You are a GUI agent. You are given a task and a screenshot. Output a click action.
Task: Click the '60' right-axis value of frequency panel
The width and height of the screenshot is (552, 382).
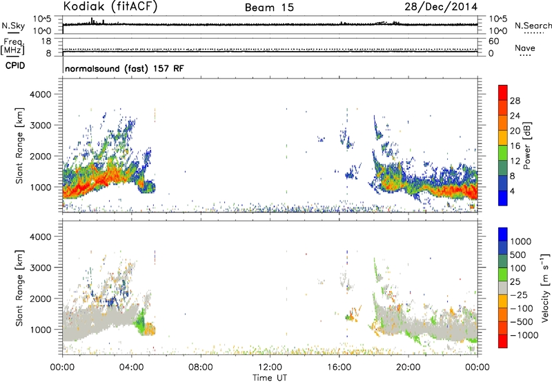click(493, 41)
